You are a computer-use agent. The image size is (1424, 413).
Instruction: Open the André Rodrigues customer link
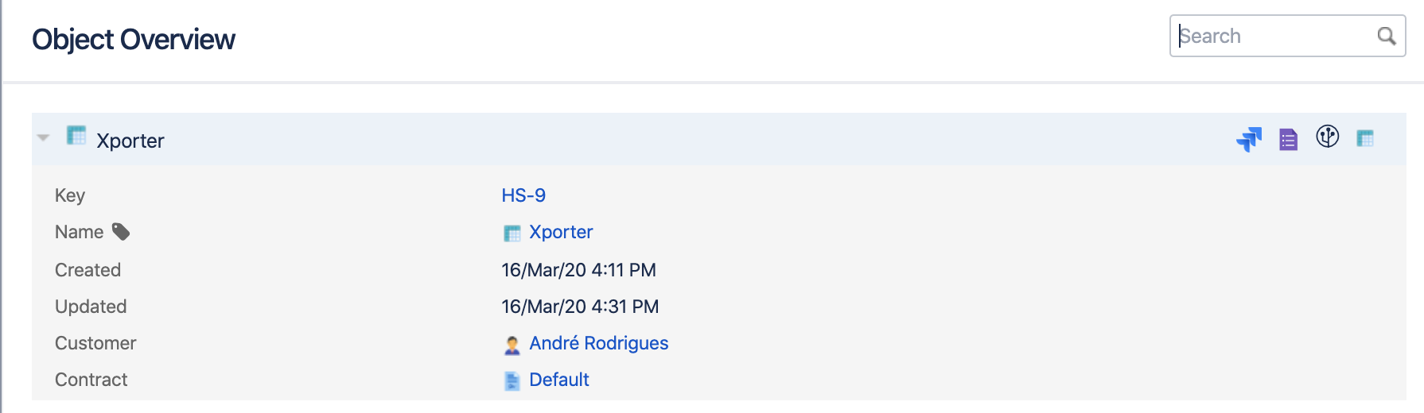tap(598, 343)
